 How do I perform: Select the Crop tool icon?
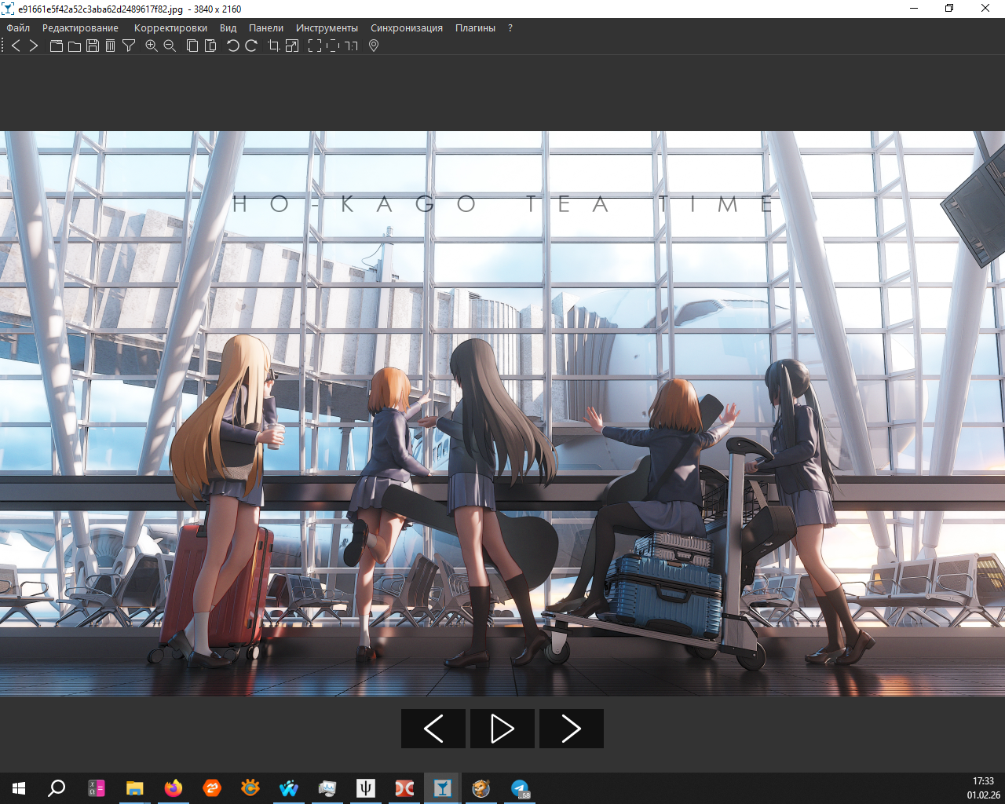coord(274,46)
